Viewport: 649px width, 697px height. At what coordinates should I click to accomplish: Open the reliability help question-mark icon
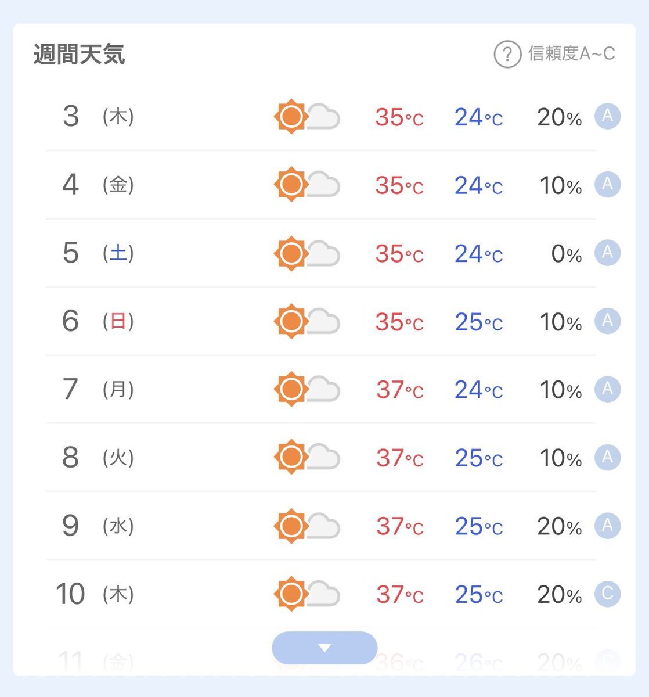coord(507,55)
